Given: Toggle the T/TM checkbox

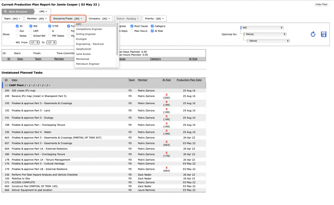Looking at the screenshot, I should (50, 26).
